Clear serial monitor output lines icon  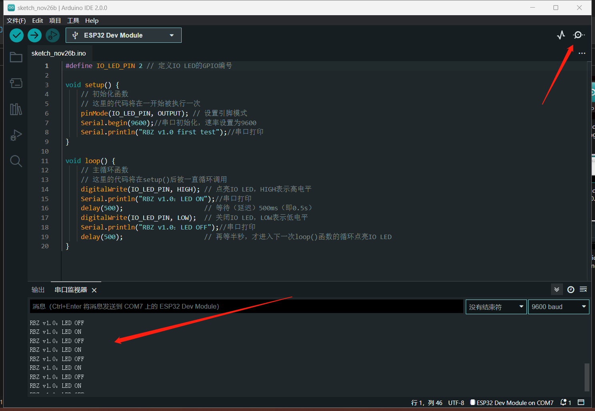pyautogui.click(x=583, y=289)
